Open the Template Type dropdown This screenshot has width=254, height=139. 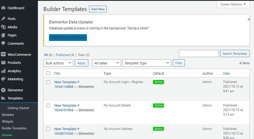[x=147, y=63]
